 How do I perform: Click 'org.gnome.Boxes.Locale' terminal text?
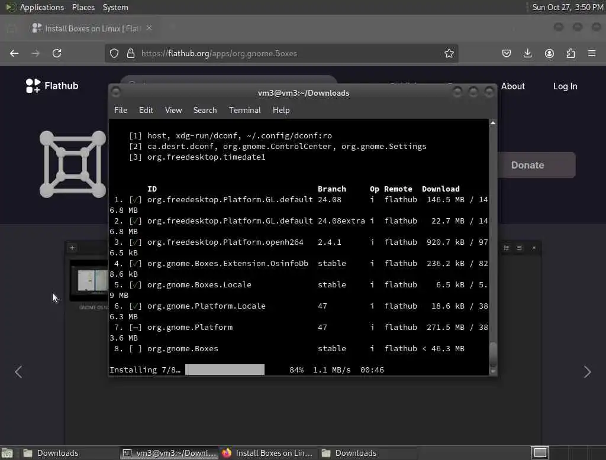199,284
